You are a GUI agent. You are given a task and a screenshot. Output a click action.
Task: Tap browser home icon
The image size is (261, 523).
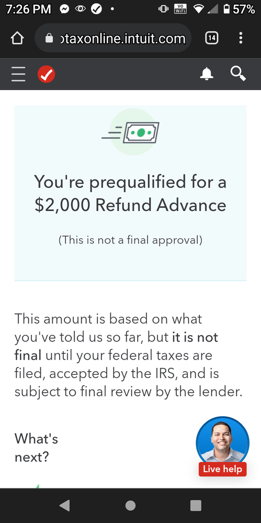click(x=17, y=38)
